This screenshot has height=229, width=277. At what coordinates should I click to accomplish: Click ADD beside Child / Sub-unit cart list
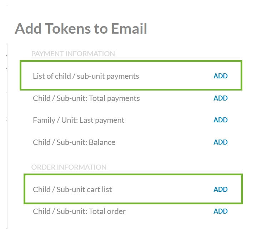pyautogui.click(x=220, y=189)
